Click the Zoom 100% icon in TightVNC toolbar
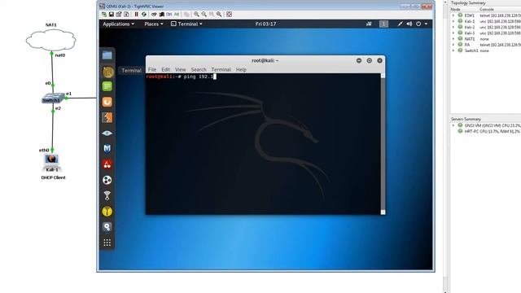The height and width of the screenshot is (293, 521). coord(212,15)
